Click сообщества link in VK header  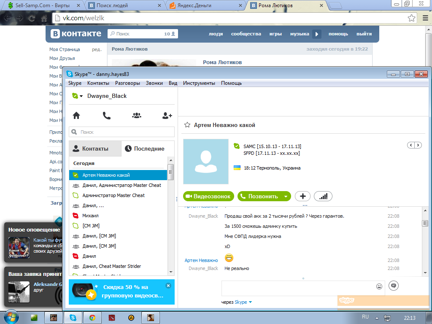point(246,34)
